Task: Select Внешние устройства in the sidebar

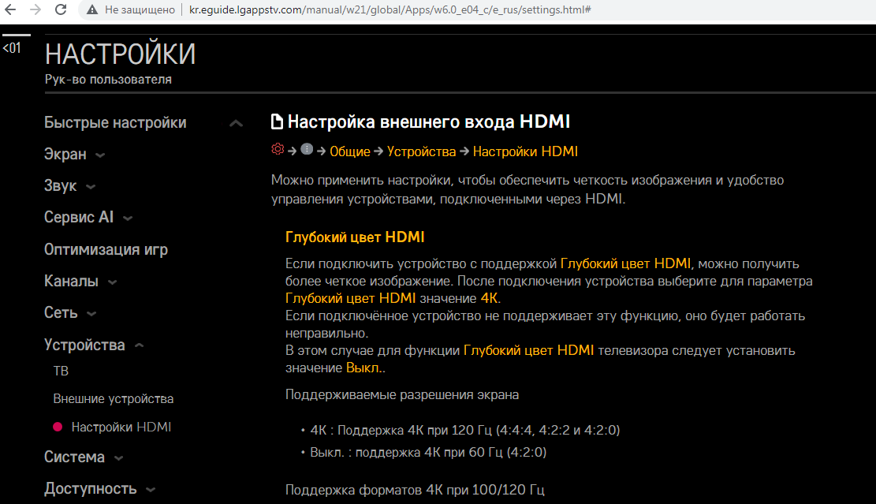Action: tap(113, 399)
